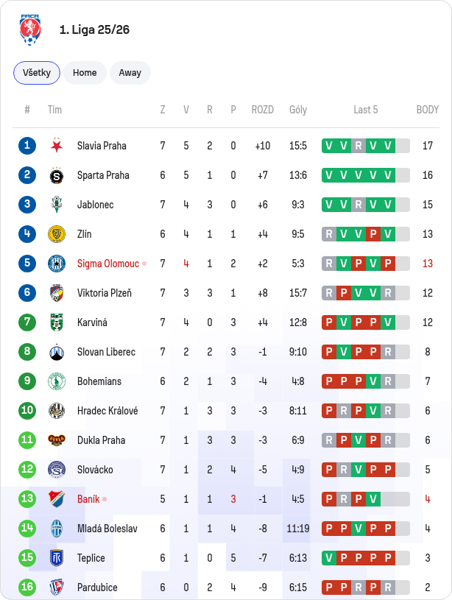Click Teplice's green V result in Last 5

point(329,558)
